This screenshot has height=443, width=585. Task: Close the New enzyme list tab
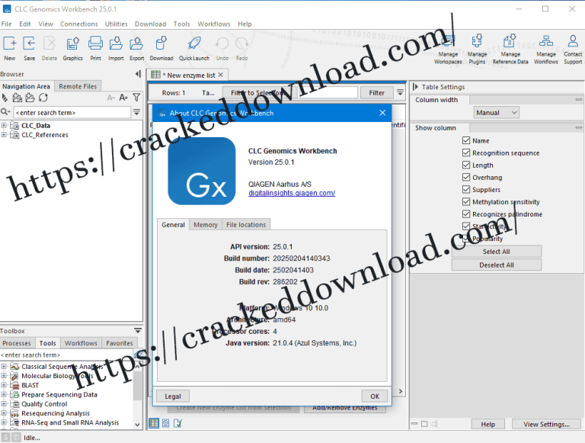coord(220,75)
